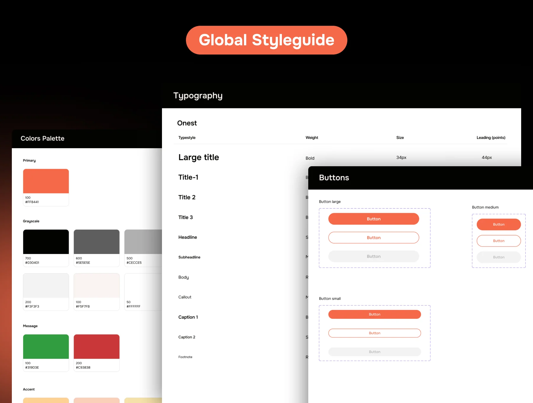Click the Bold weight value
This screenshot has width=533, height=403.
310,158
